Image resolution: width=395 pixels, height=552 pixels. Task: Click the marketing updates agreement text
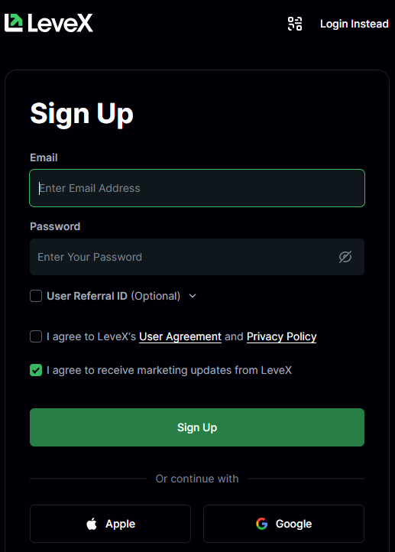pyautogui.click(x=169, y=370)
